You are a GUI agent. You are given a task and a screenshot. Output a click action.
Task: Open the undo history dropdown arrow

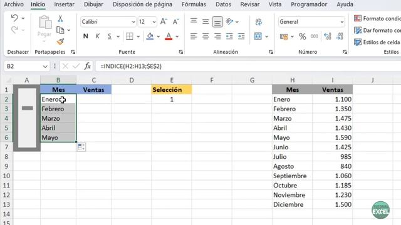[23, 18]
